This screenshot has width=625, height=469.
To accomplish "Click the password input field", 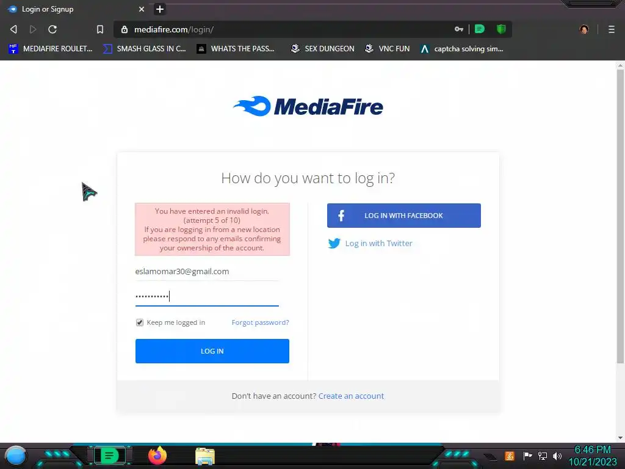I will [207, 296].
